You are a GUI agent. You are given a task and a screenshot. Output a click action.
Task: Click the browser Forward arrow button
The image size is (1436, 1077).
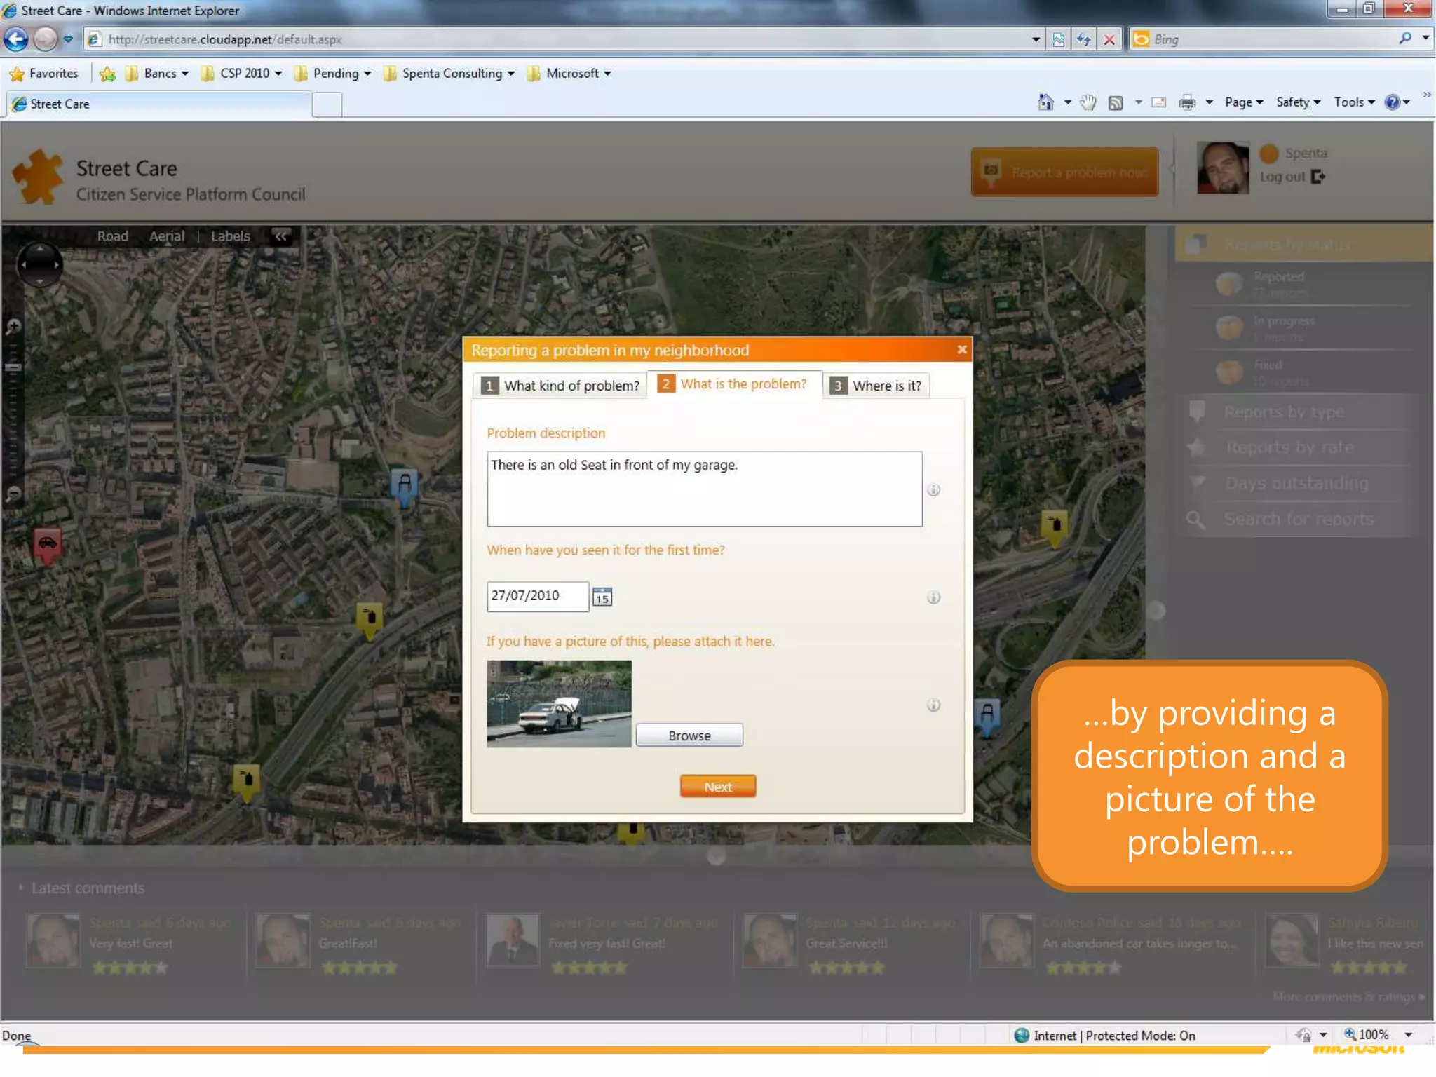pos(46,39)
